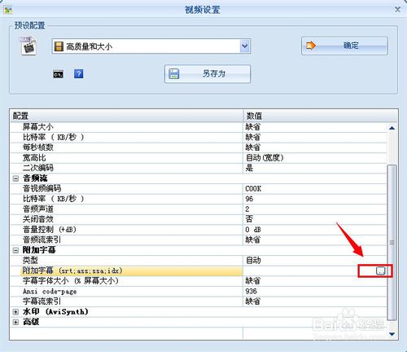Click the video clapperboard preset icon

tap(28, 46)
